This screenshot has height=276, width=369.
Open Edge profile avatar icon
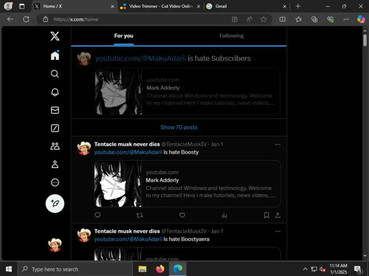[8, 6]
